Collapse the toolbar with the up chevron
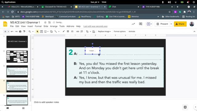The image size is (197, 111). tap(194, 31)
